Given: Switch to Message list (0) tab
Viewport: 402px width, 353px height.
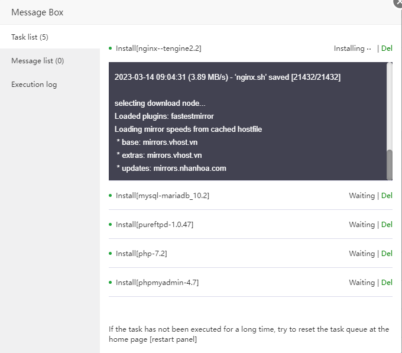Looking at the screenshot, I should [x=50, y=61].
